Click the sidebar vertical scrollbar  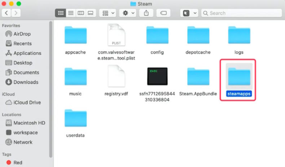coord(51,89)
